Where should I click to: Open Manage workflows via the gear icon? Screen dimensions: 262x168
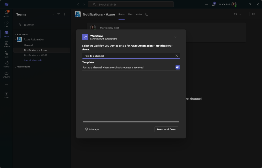87,129
